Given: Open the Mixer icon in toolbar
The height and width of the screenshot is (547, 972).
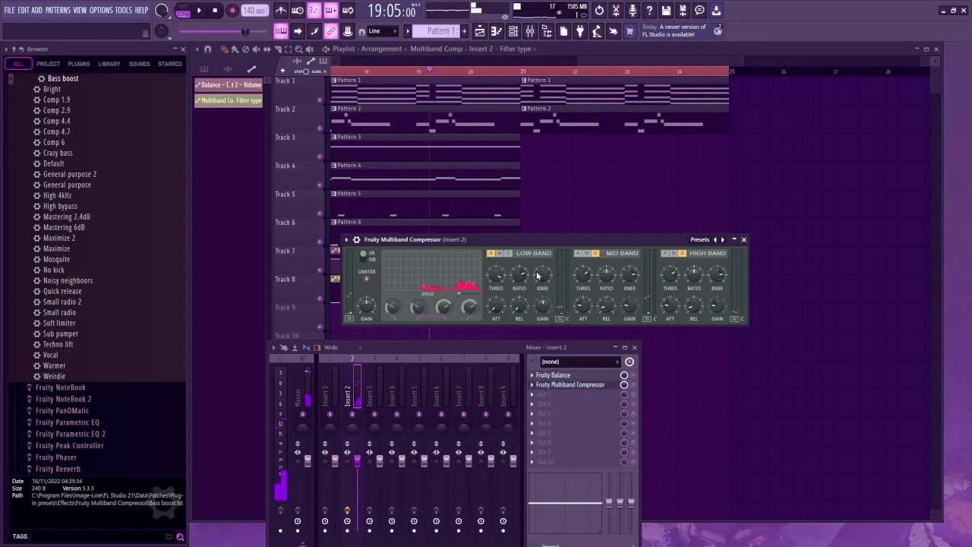Looking at the screenshot, I should 530,31.
